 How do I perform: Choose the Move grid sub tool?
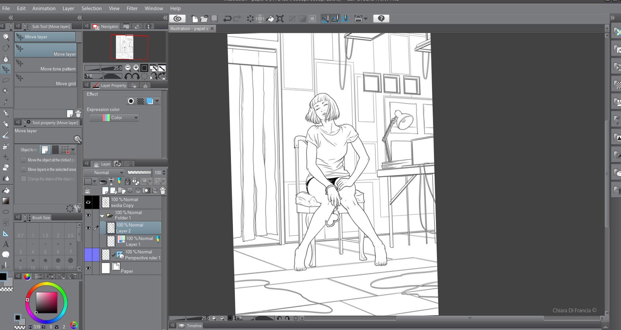tap(46, 79)
